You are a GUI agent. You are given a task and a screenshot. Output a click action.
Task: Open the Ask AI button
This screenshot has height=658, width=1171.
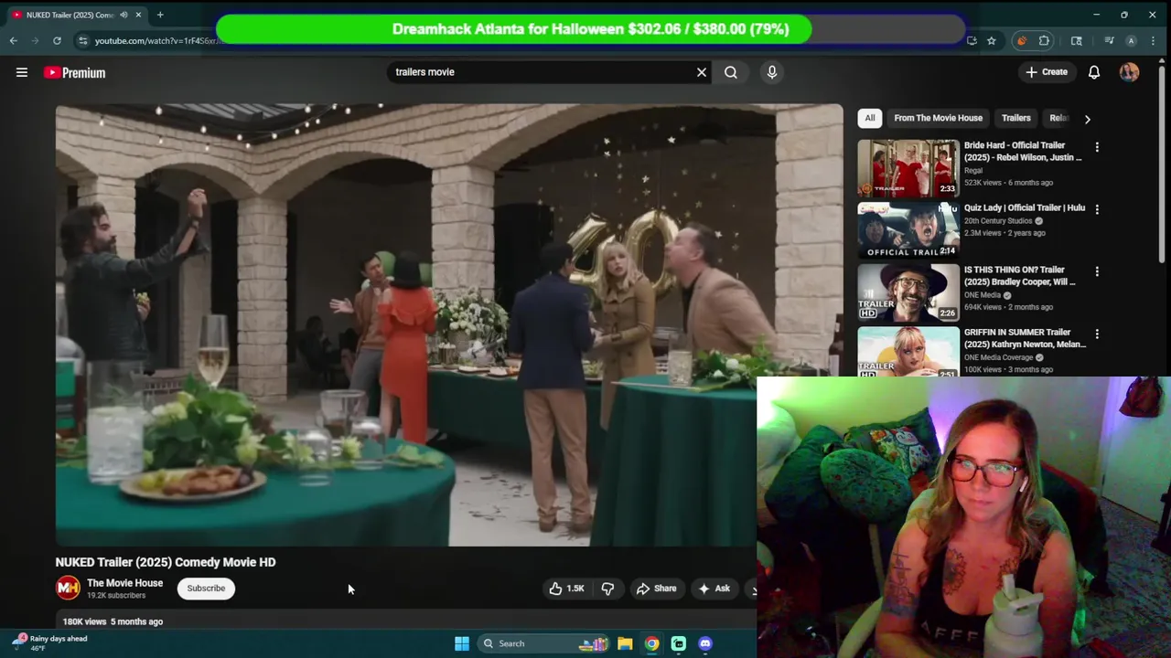click(714, 589)
